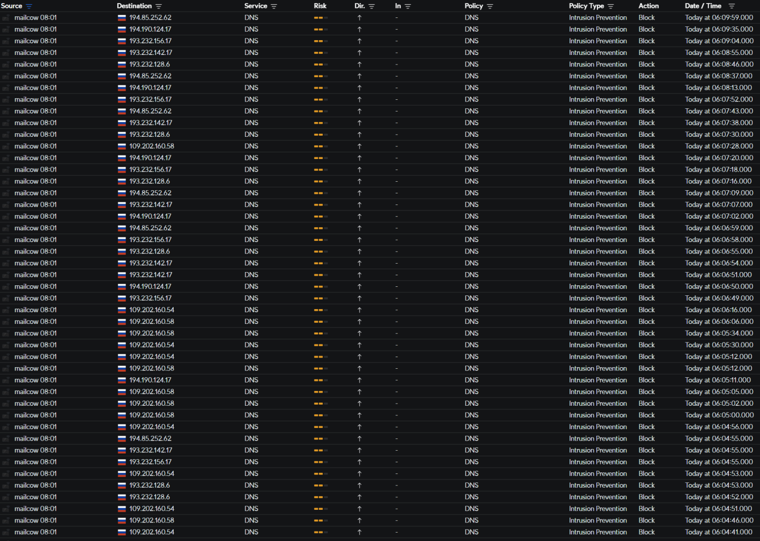760x541 pixels.
Task: Click Intrusion Prevention in the 06:07:09 row
Action: [597, 193]
